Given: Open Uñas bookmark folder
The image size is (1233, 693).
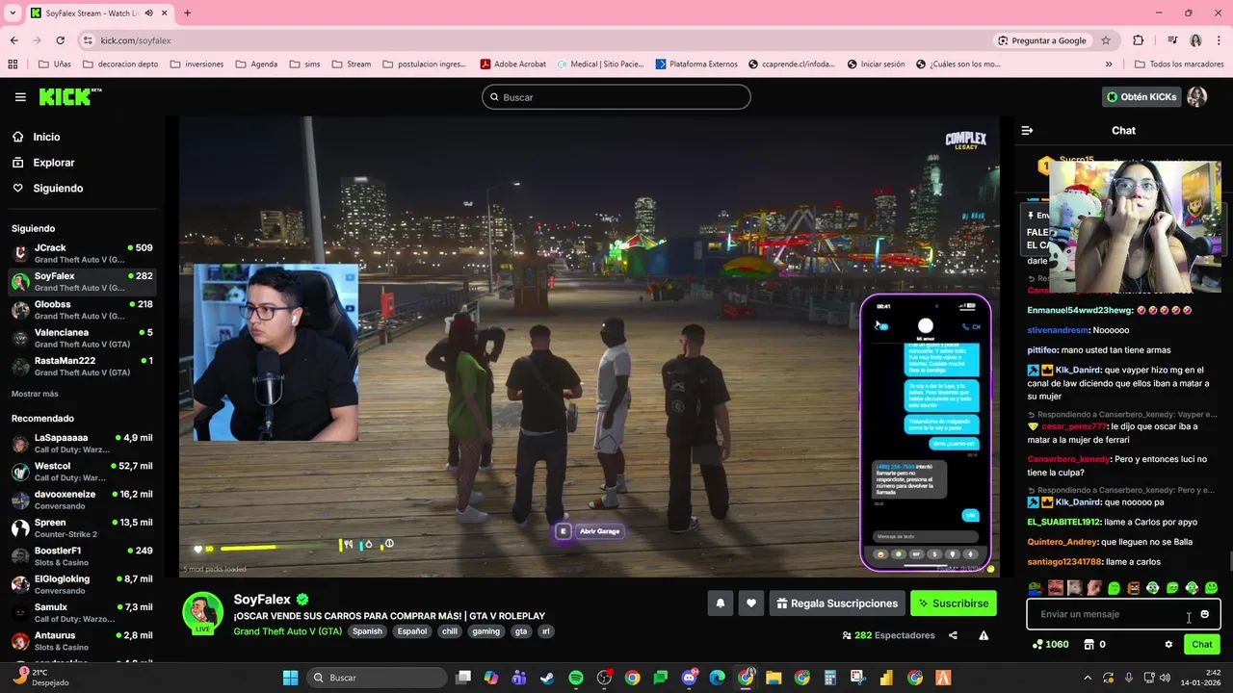Looking at the screenshot, I should (x=54, y=64).
